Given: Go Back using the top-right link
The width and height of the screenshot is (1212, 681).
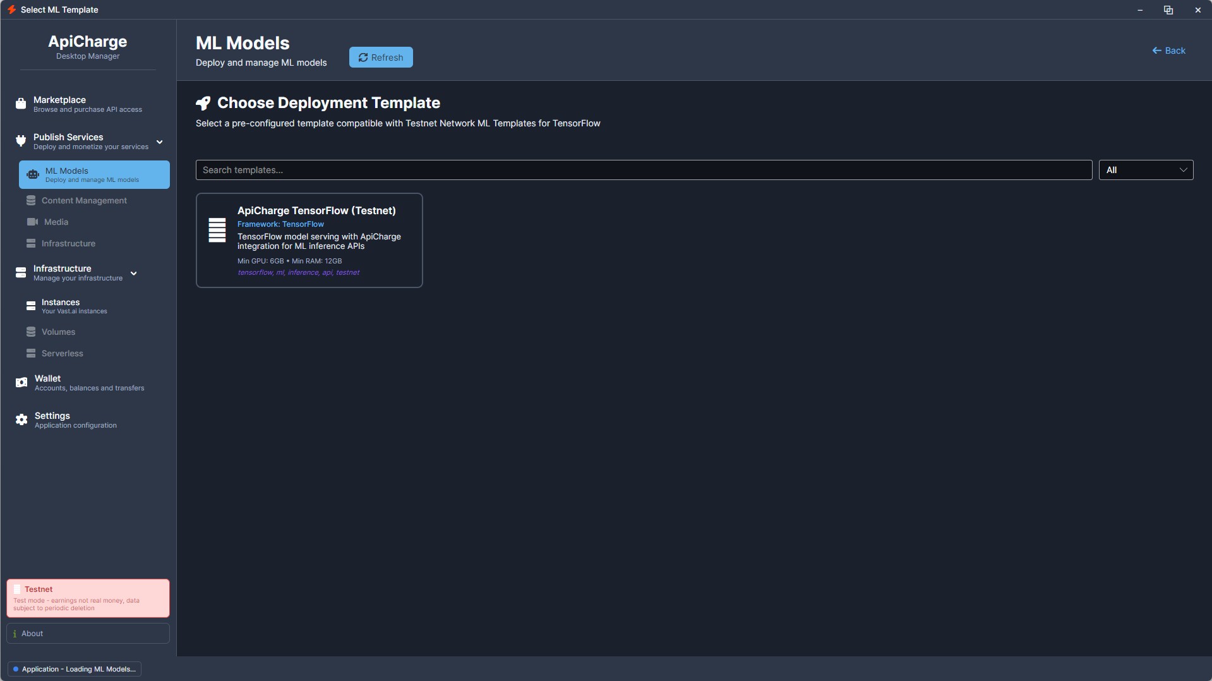Looking at the screenshot, I should [x=1168, y=51].
